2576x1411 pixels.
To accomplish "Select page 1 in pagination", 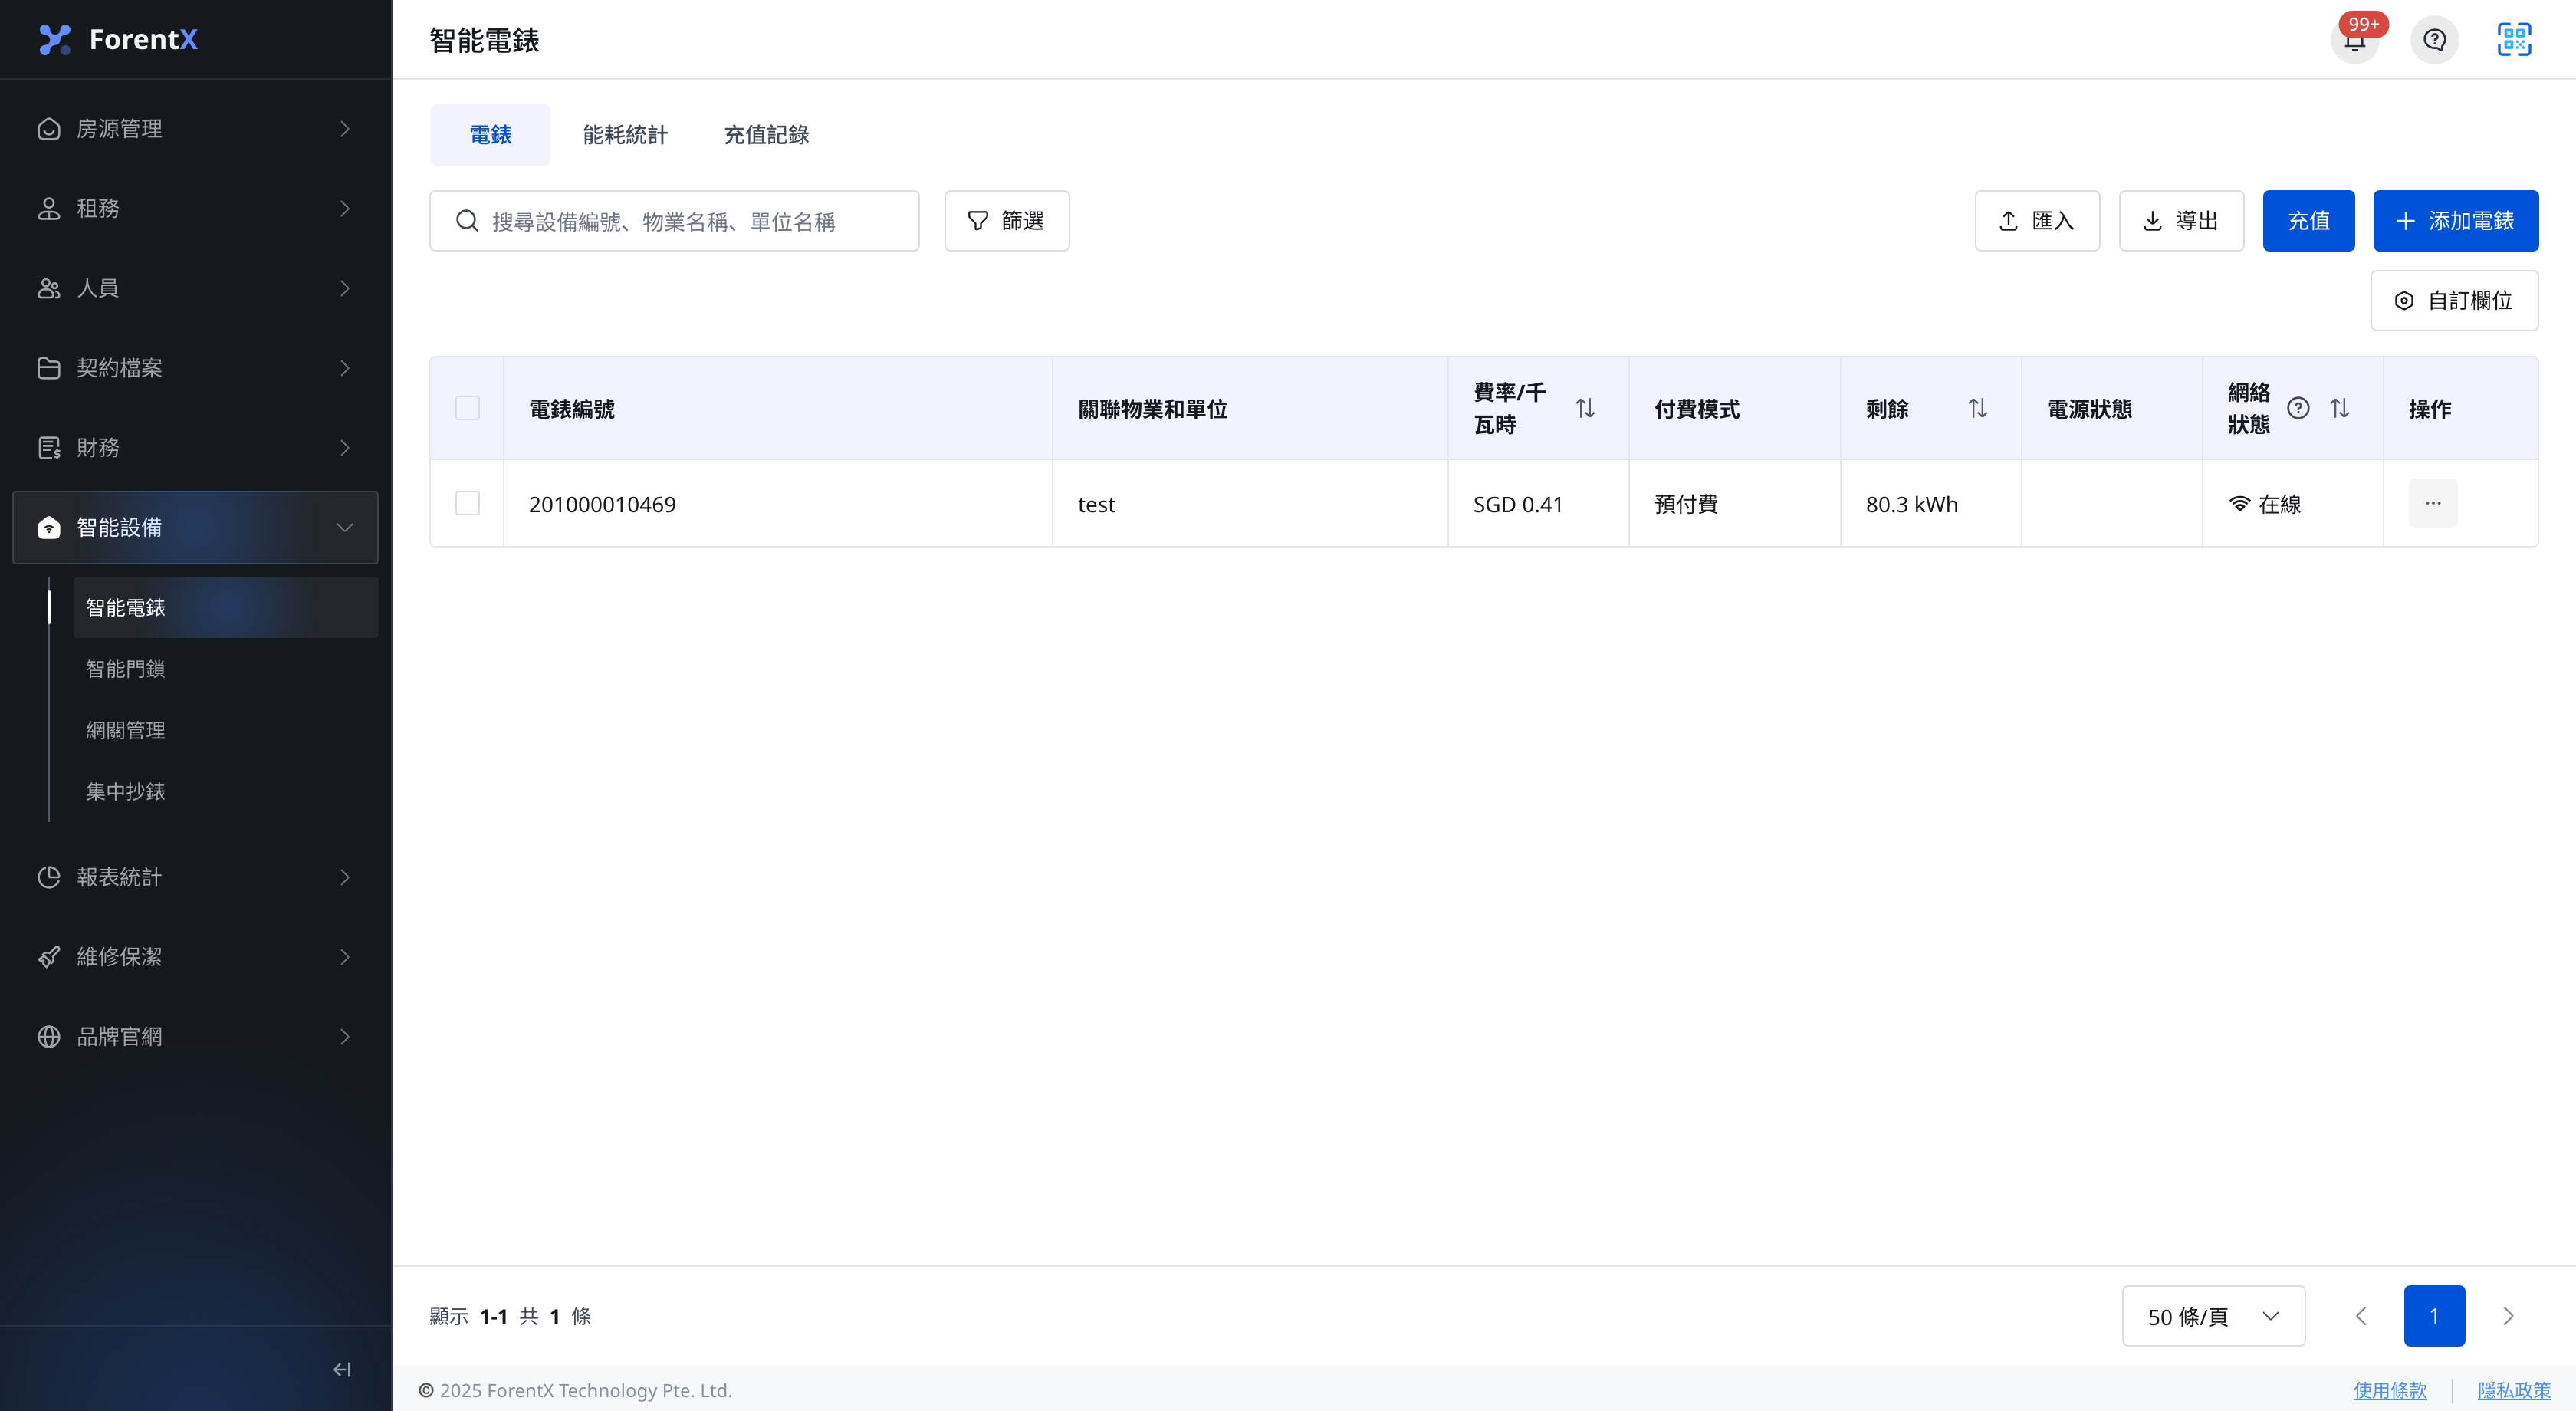I will pos(2434,1316).
